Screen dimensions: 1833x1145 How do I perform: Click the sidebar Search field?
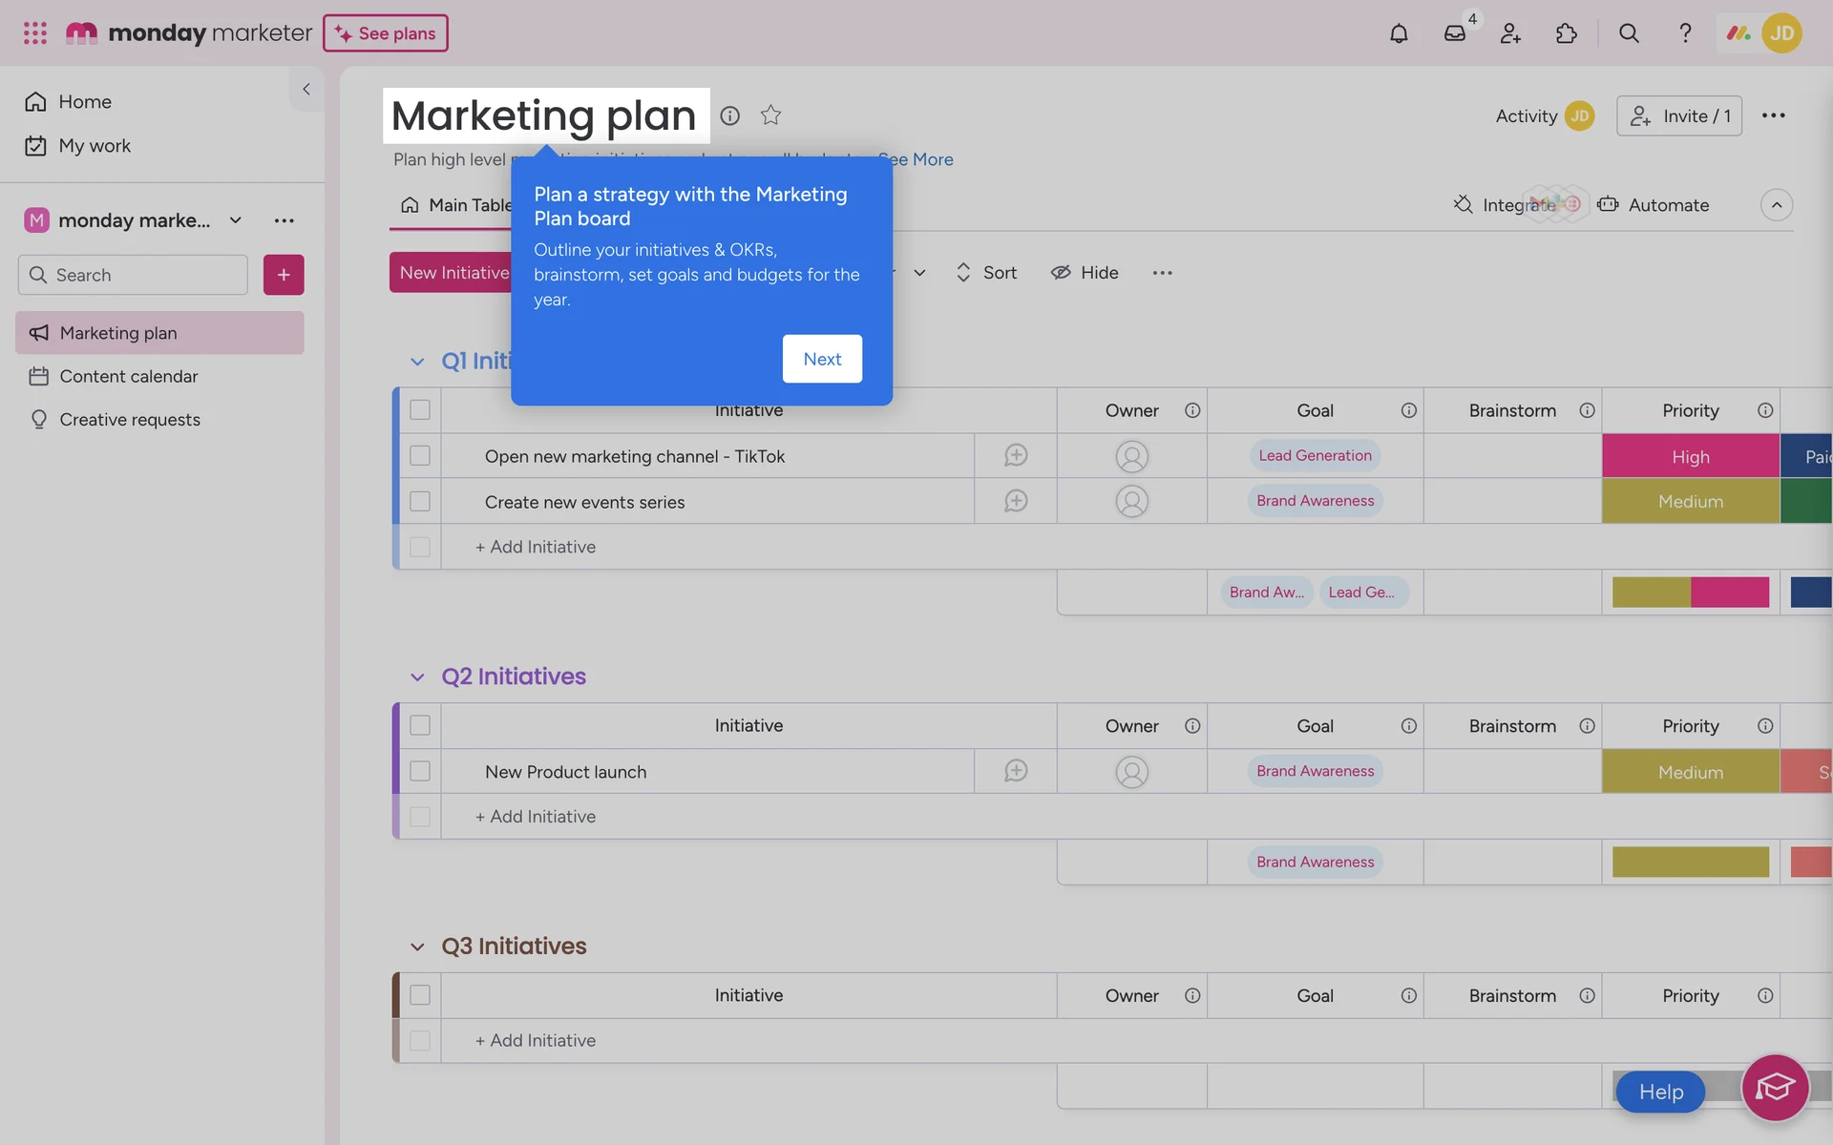point(134,275)
